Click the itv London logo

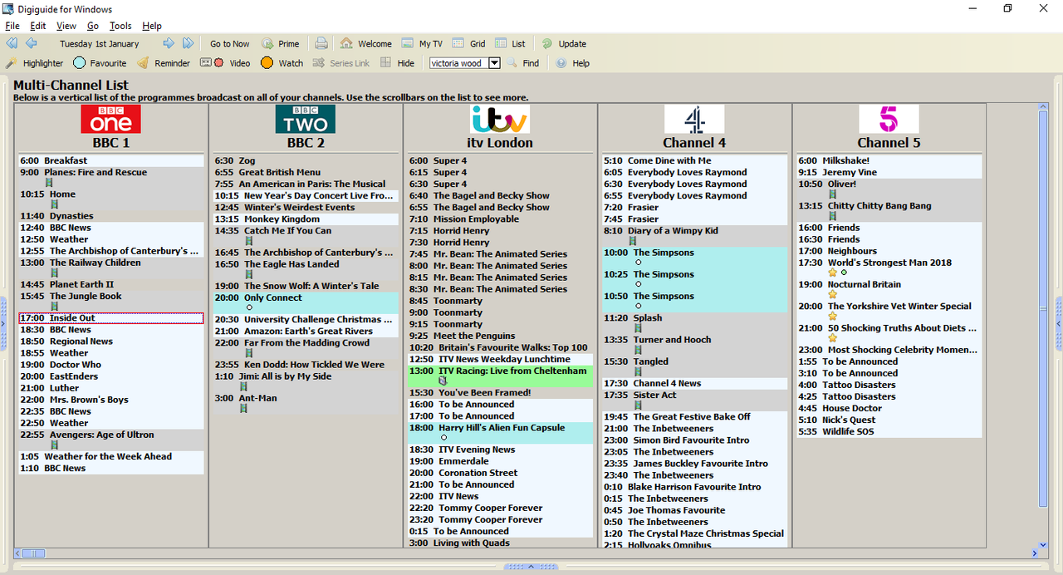coord(499,119)
